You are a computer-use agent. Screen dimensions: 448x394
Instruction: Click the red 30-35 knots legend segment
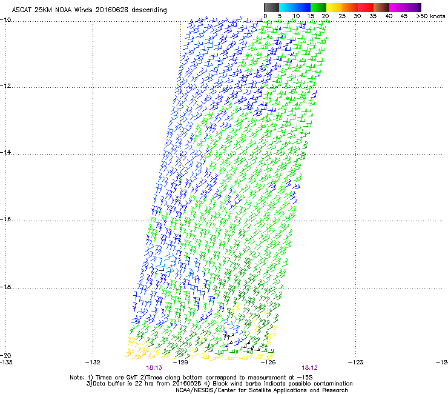point(366,7)
